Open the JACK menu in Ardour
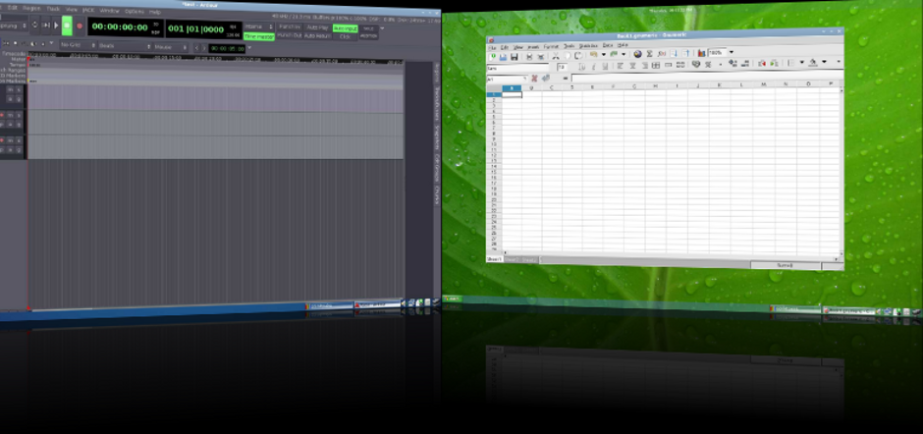Image resolution: width=923 pixels, height=434 pixels. 88,10
